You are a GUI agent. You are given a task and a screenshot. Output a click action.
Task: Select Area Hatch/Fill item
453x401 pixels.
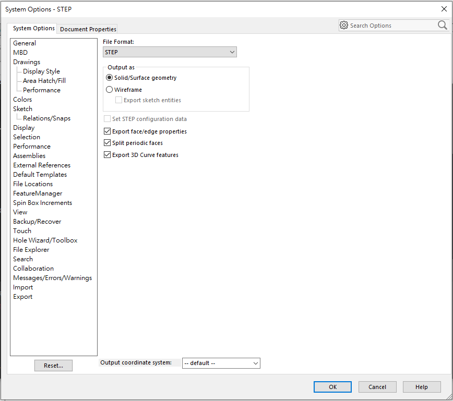click(44, 80)
